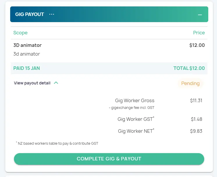Click the NZ based workers GST footnote
This screenshot has height=177, width=217.
[57, 143]
